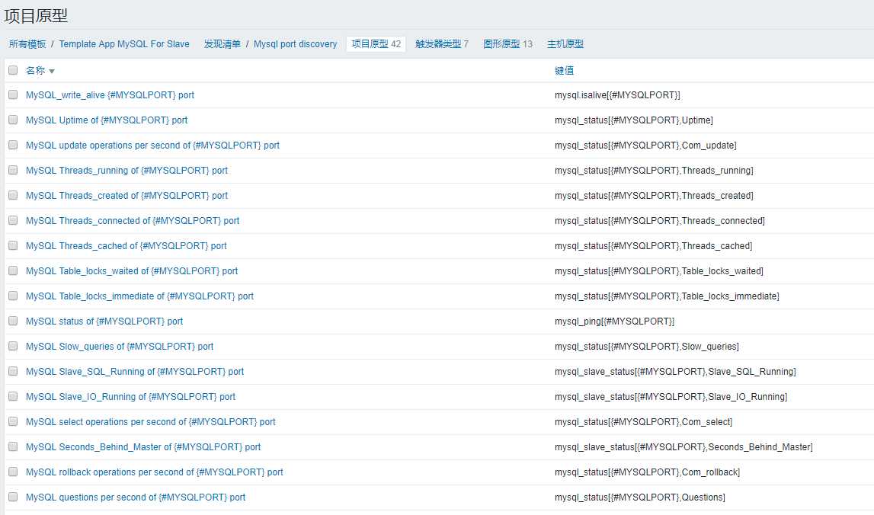Select checkbox for MySQL Threads_created row
Screen dimensions: 874x515
(13, 195)
